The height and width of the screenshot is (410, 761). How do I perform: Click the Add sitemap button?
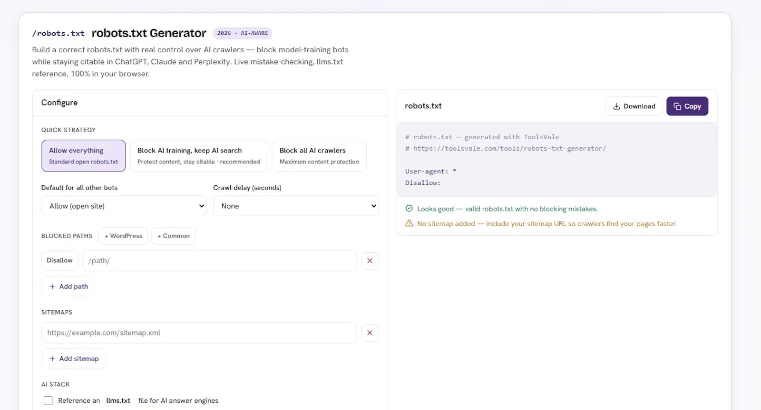click(74, 359)
